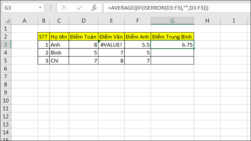Image resolution: width=251 pixels, height=141 pixels.
Task: Select the cell showing 5.5
Action: tap(138, 45)
